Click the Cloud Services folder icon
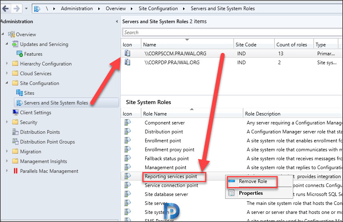Image resolution: width=343 pixels, height=222 pixels. point(15,73)
